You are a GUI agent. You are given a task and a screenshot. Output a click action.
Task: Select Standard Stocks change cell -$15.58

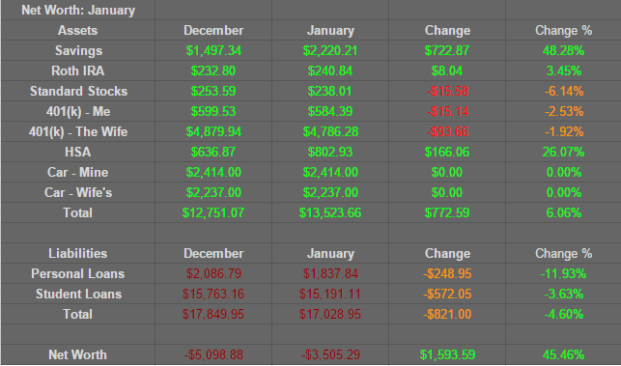[x=447, y=91]
